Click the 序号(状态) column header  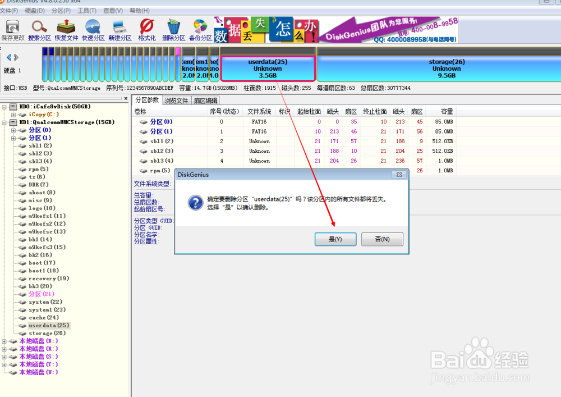(225, 112)
